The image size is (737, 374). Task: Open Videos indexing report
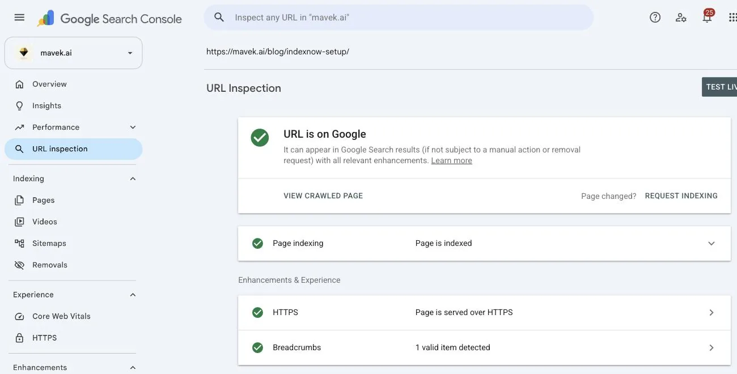pos(73,222)
